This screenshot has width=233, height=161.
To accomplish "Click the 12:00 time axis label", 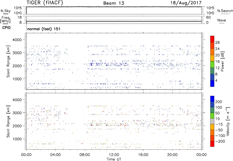I will (114, 155).
